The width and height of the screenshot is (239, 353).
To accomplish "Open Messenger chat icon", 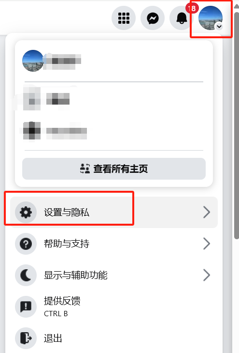I will click(x=153, y=18).
